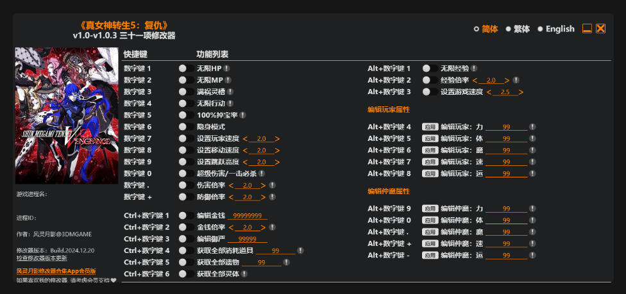Screen dimensions: 626x294
Task: Click the game cover art thumbnail
Action: coord(67,116)
